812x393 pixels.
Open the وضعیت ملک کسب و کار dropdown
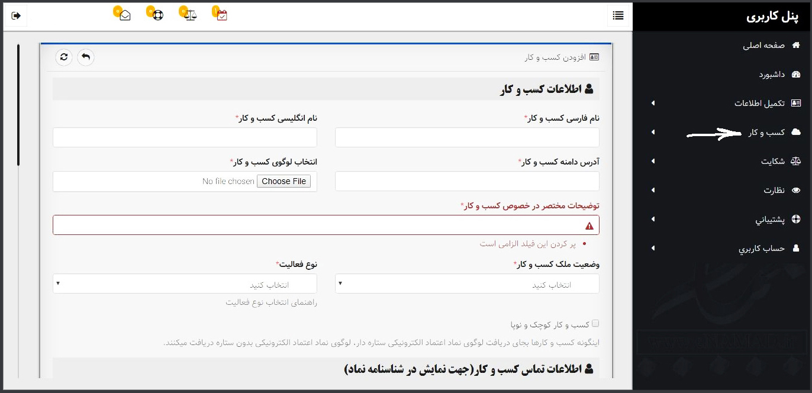click(467, 284)
